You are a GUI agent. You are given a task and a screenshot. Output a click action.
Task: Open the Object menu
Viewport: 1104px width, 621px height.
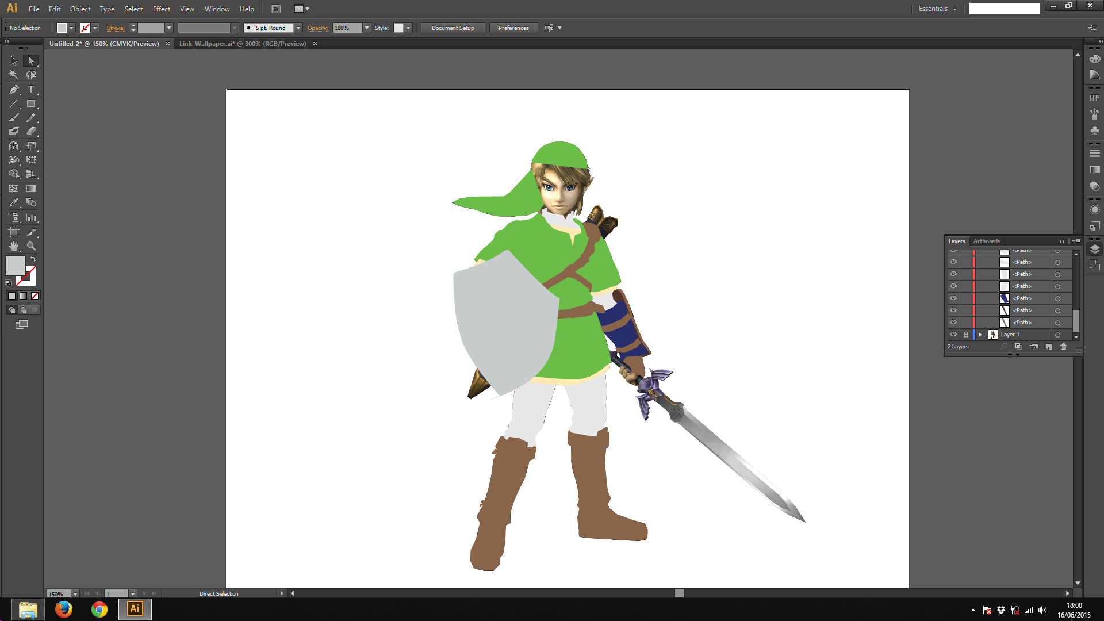point(80,9)
